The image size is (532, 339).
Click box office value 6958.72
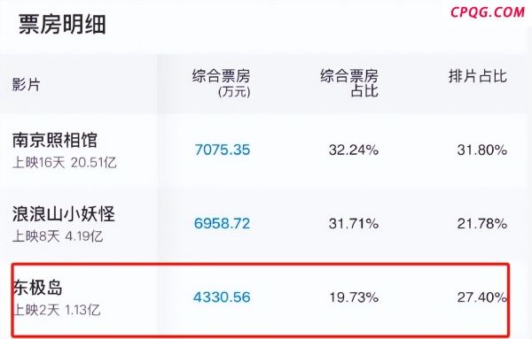click(x=222, y=223)
